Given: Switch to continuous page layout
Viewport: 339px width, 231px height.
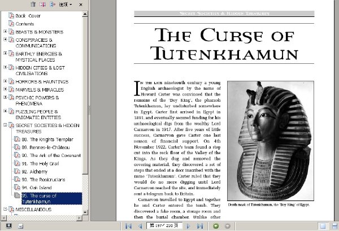Looking at the screenshot, I should [335, 226].
